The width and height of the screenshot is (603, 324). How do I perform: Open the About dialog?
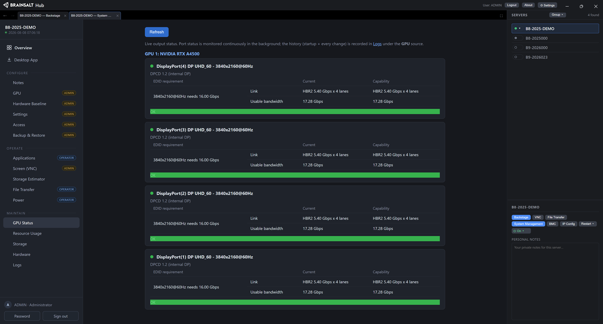(x=528, y=5)
